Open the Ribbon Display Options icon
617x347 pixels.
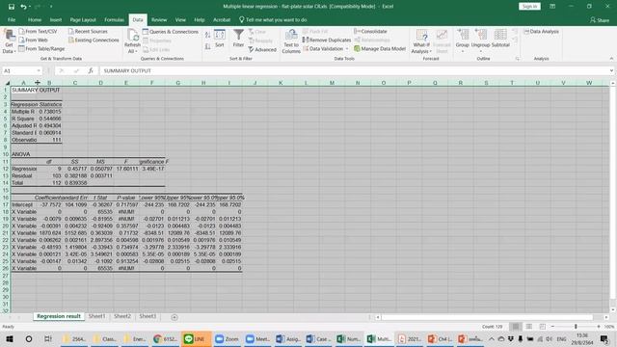(552, 7)
